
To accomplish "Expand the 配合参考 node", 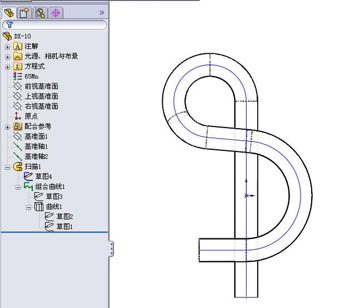I will (x=7, y=127).
